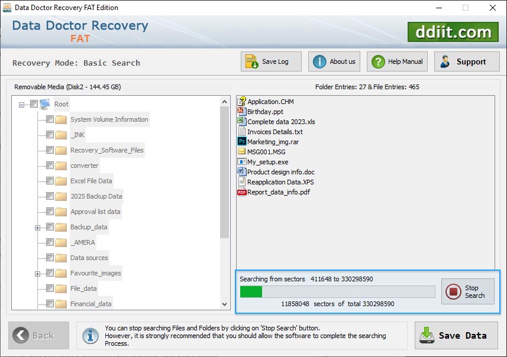Image resolution: width=507 pixels, height=357 pixels.
Task: Select the Birthday.ppt PowerPoint icon
Action: pos(241,111)
